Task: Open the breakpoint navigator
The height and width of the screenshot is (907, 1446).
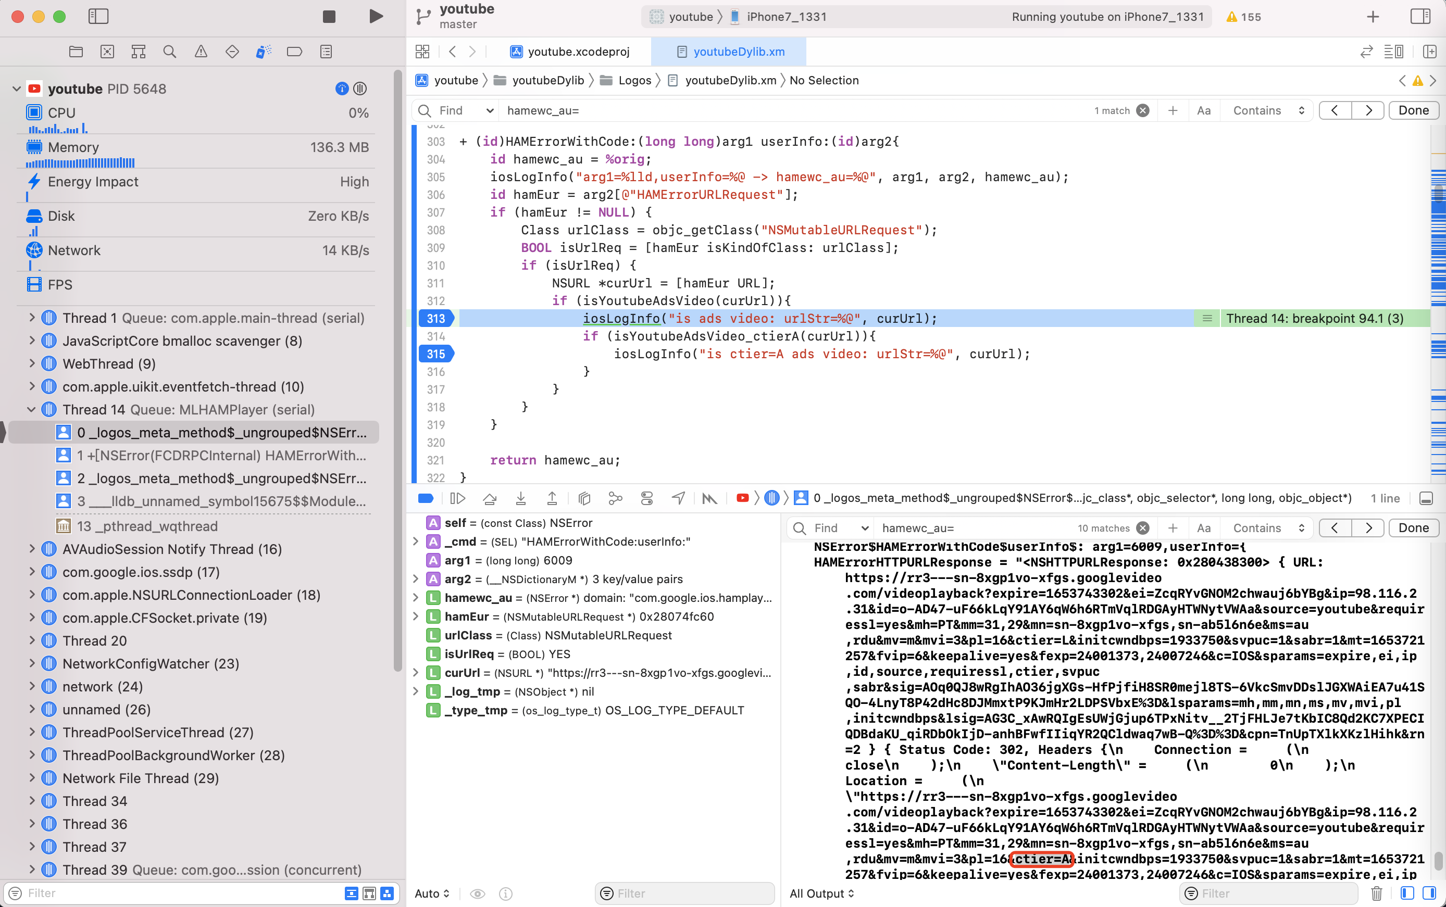Action: (x=295, y=52)
